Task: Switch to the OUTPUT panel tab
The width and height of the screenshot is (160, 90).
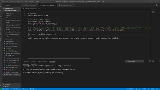Action: click(33, 61)
